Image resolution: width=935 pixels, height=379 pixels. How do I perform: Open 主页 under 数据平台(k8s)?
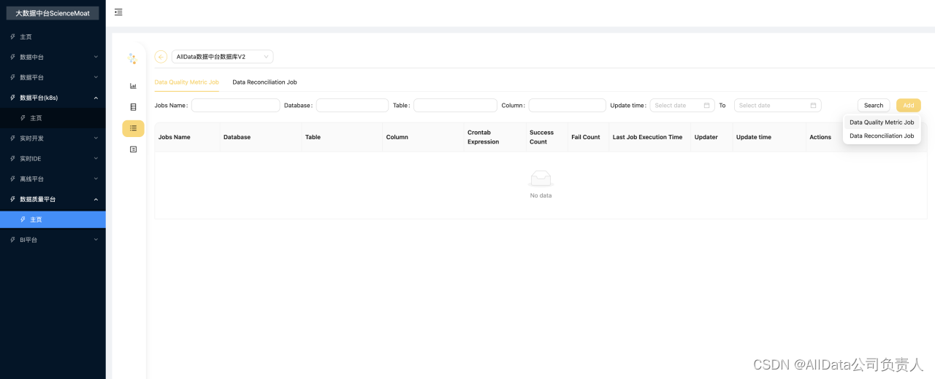pos(53,118)
